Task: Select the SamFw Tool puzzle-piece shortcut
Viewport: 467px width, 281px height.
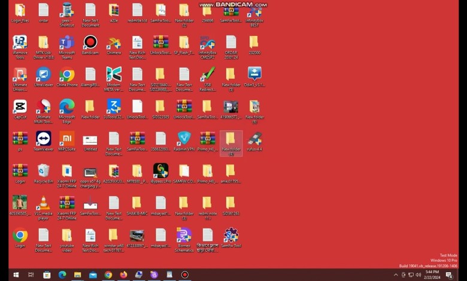Action: [231, 237]
